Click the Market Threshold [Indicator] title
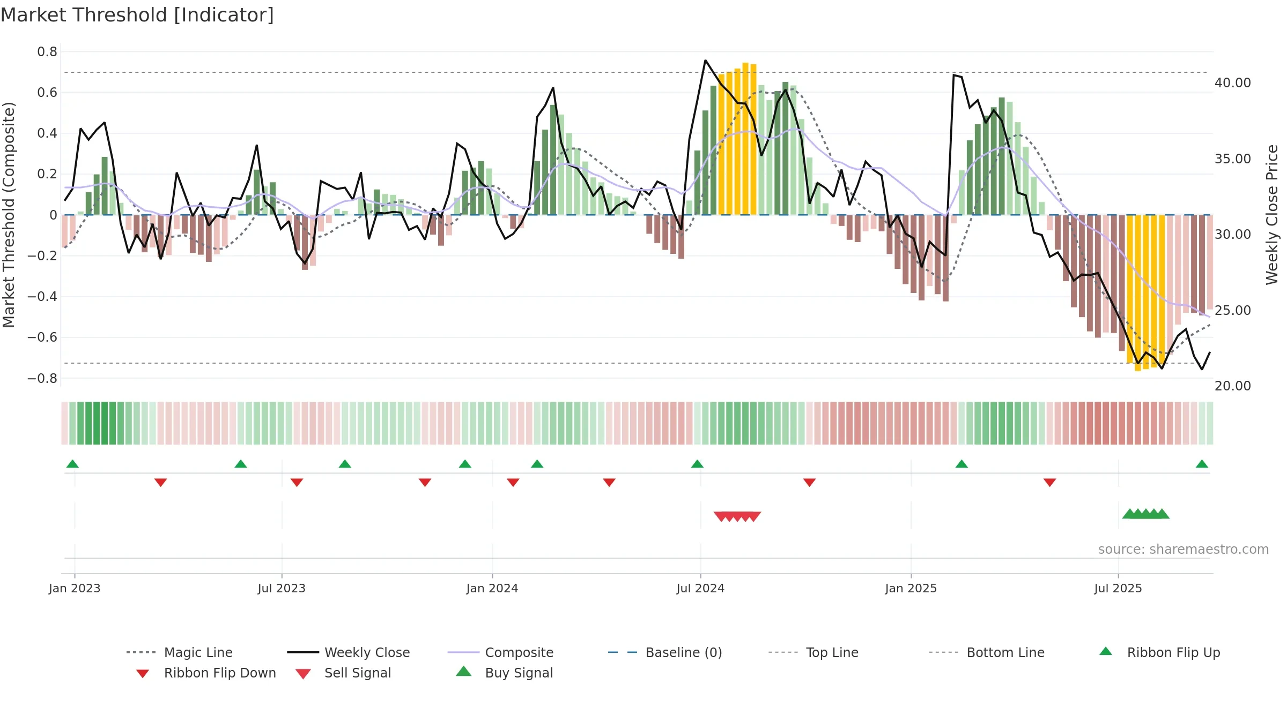Screen dimensions: 1287x723 point(137,15)
